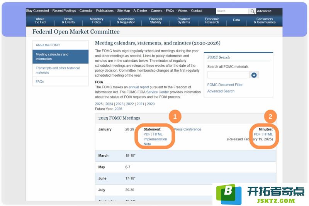The image size is (309, 206).
Task: Jump to 2025 meetings year link
Action: 99,104
